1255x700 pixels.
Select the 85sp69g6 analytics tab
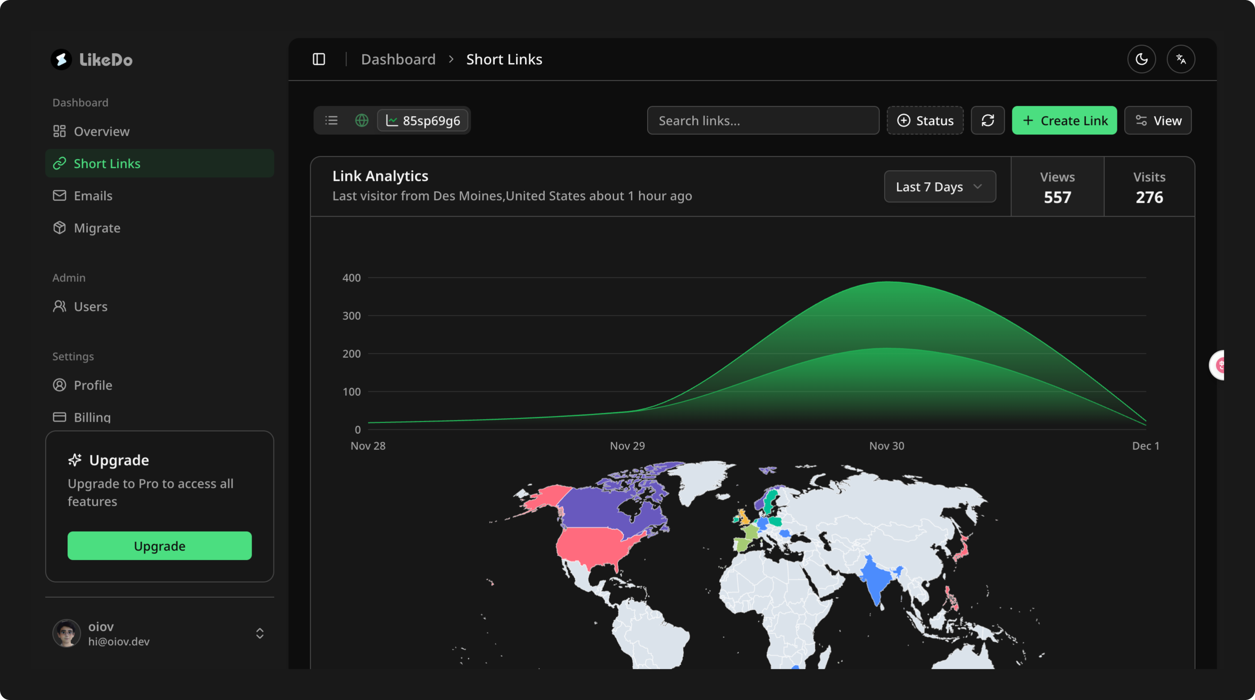tap(423, 120)
